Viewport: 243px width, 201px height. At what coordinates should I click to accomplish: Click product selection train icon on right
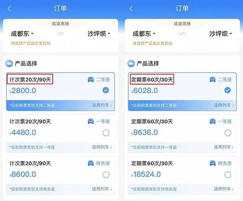tap(131, 64)
